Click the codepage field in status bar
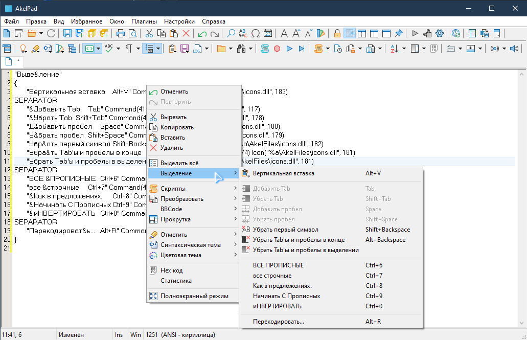The height and width of the screenshot is (340, 527). [180, 335]
